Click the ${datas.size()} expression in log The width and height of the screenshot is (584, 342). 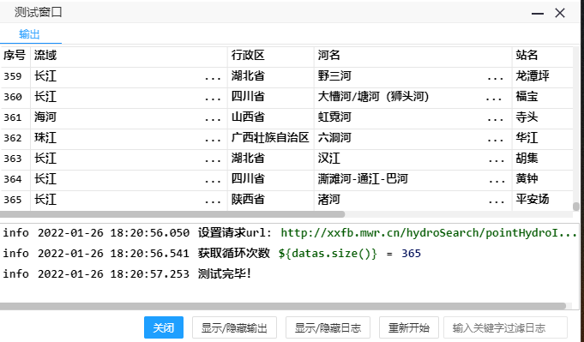coord(328,254)
